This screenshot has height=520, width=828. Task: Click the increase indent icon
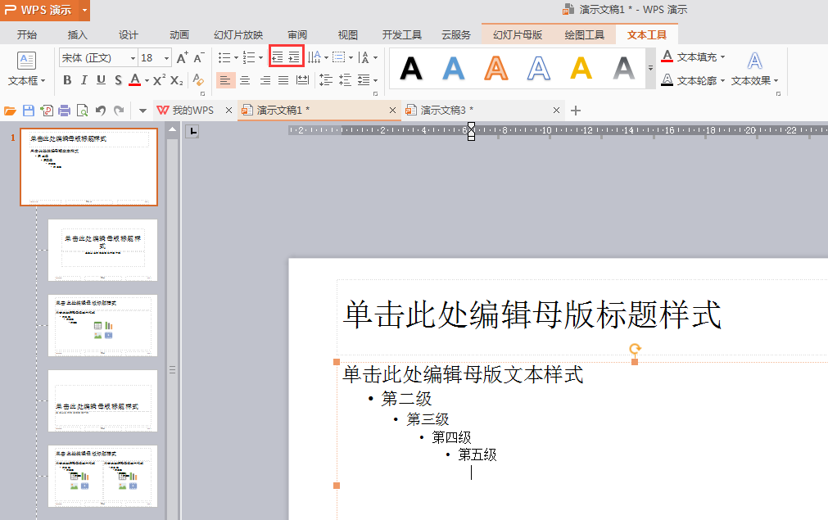pyautogui.click(x=294, y=57)
